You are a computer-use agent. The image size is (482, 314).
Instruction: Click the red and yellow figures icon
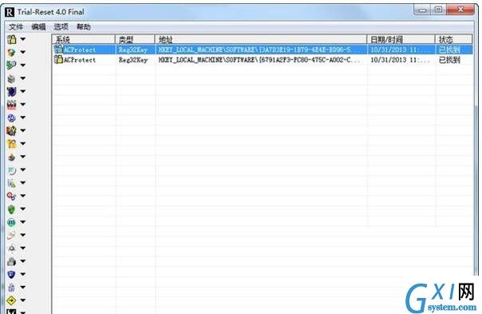tap(12, 130)
